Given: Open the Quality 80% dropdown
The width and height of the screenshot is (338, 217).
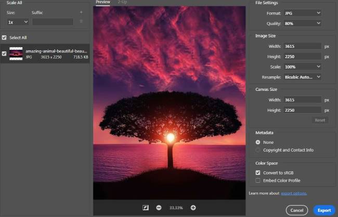Looking at the screenshot, I should point(302,23).
